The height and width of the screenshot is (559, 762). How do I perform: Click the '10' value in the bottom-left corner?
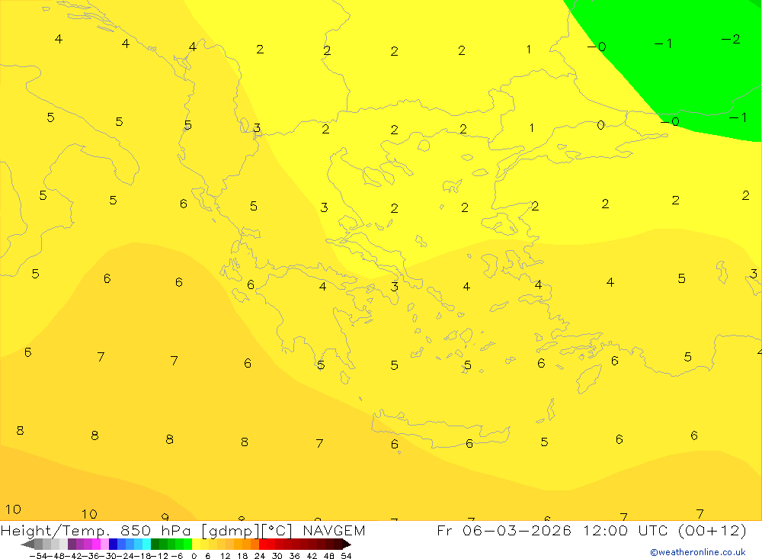(13, 509)
